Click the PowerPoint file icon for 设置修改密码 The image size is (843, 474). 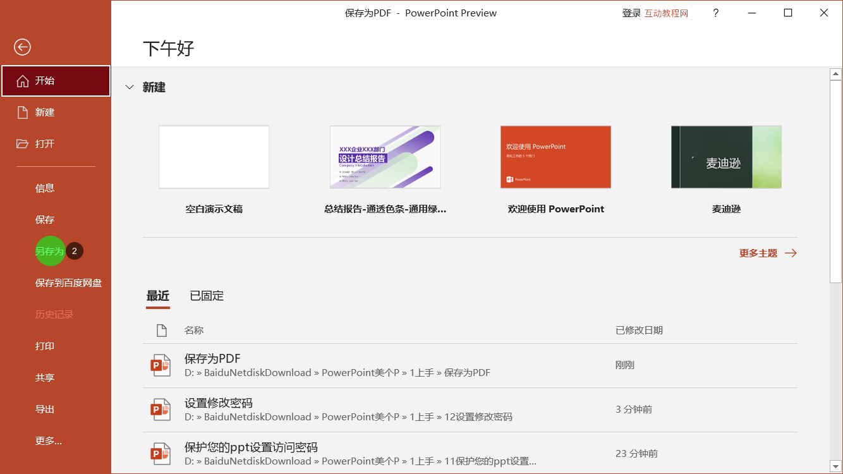(x=161, y=410)
